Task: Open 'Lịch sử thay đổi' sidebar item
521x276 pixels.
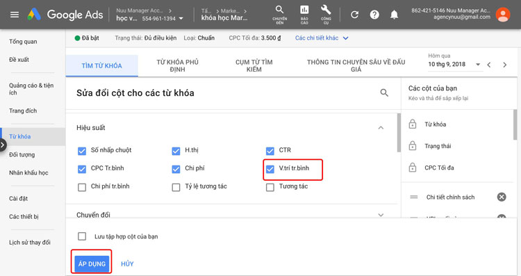Action: pos(30,243)
